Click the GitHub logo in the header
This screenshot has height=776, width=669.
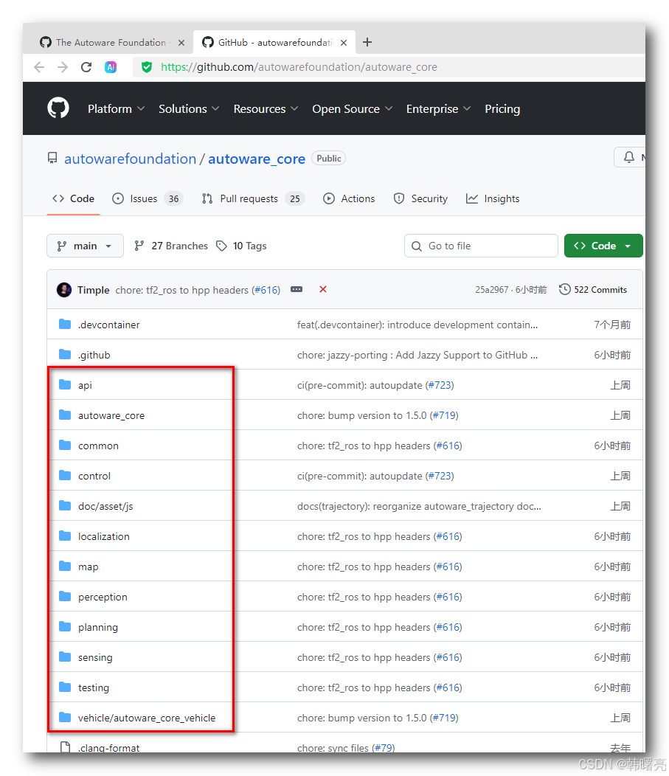click(58, 108)
